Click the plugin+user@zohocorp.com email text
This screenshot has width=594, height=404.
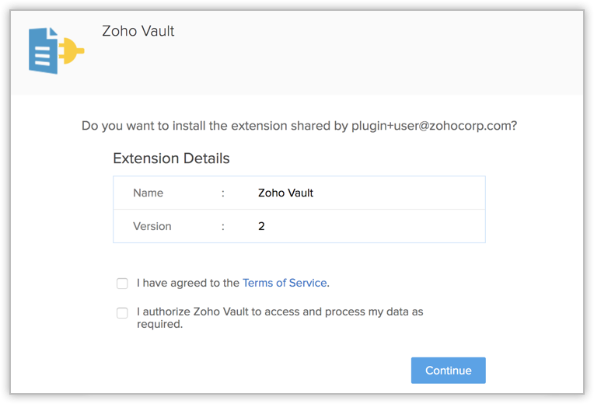click(x=433, y=125)
